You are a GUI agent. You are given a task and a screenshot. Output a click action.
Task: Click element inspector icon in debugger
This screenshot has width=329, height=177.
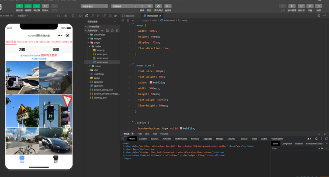(123, 139)
